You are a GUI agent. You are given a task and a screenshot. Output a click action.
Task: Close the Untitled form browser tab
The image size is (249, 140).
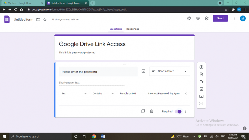86,3
